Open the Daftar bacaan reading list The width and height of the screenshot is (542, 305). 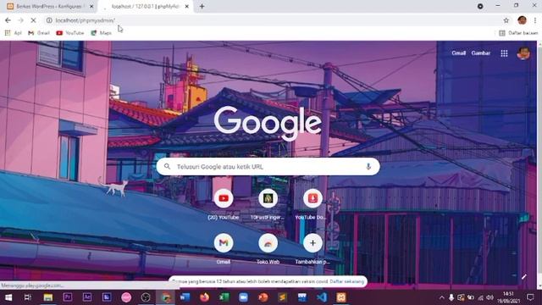point(518,33)
